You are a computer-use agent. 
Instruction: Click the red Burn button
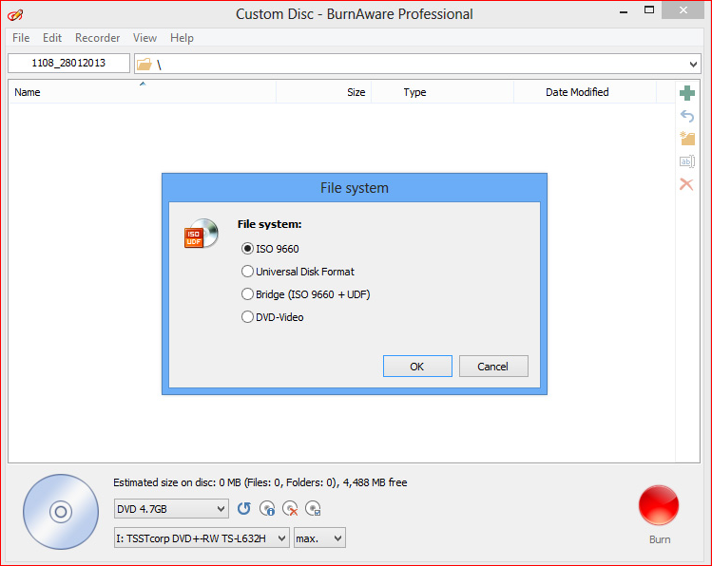pos(659,505)
